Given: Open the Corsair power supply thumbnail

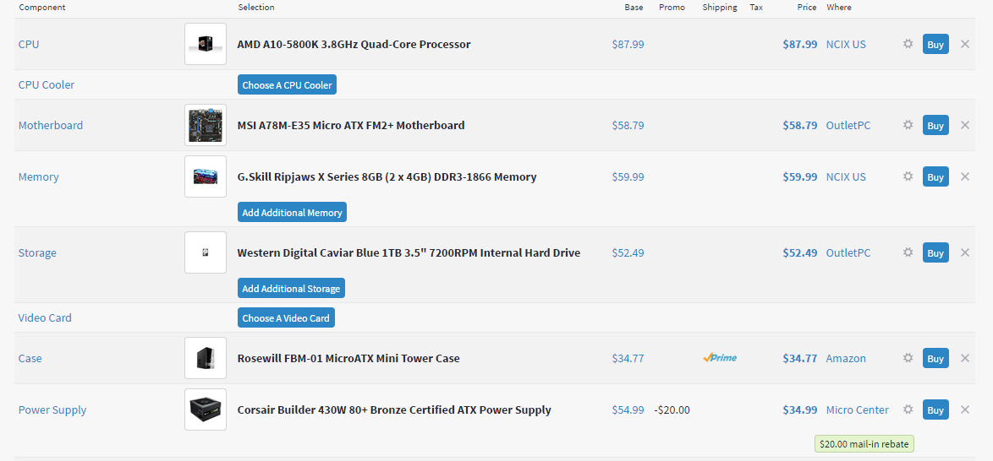Looking at the screenshot, I should pos(206,409).
